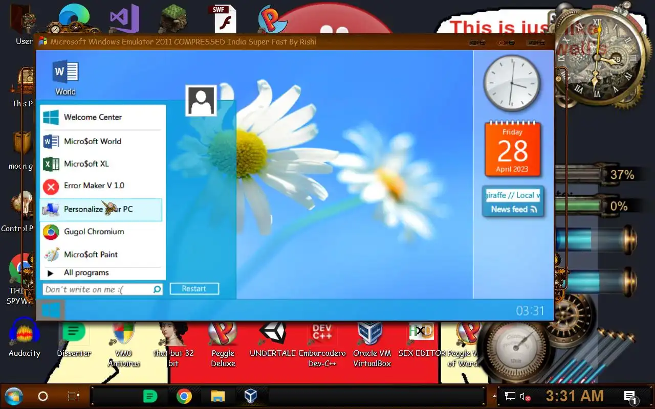655x409 pixels.
Task: Open Chrome desktop icon at left edge
Action: [x=20, y=268]
